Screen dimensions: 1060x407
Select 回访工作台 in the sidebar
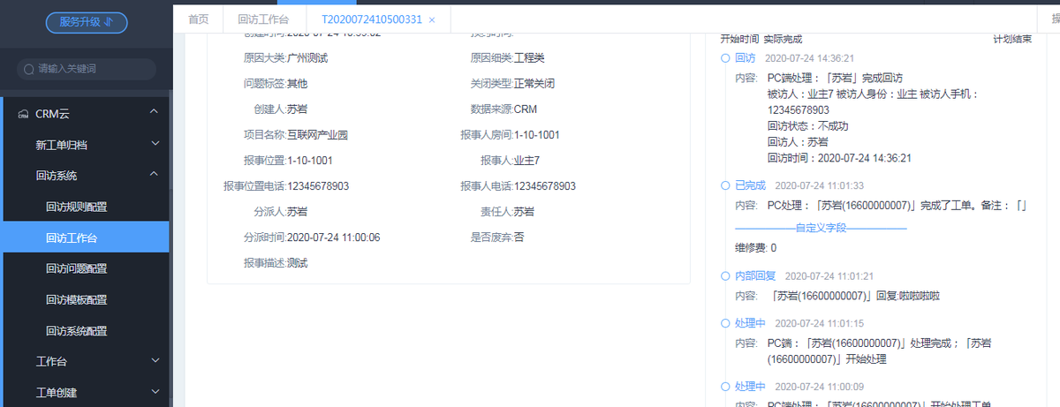(84, 237)
